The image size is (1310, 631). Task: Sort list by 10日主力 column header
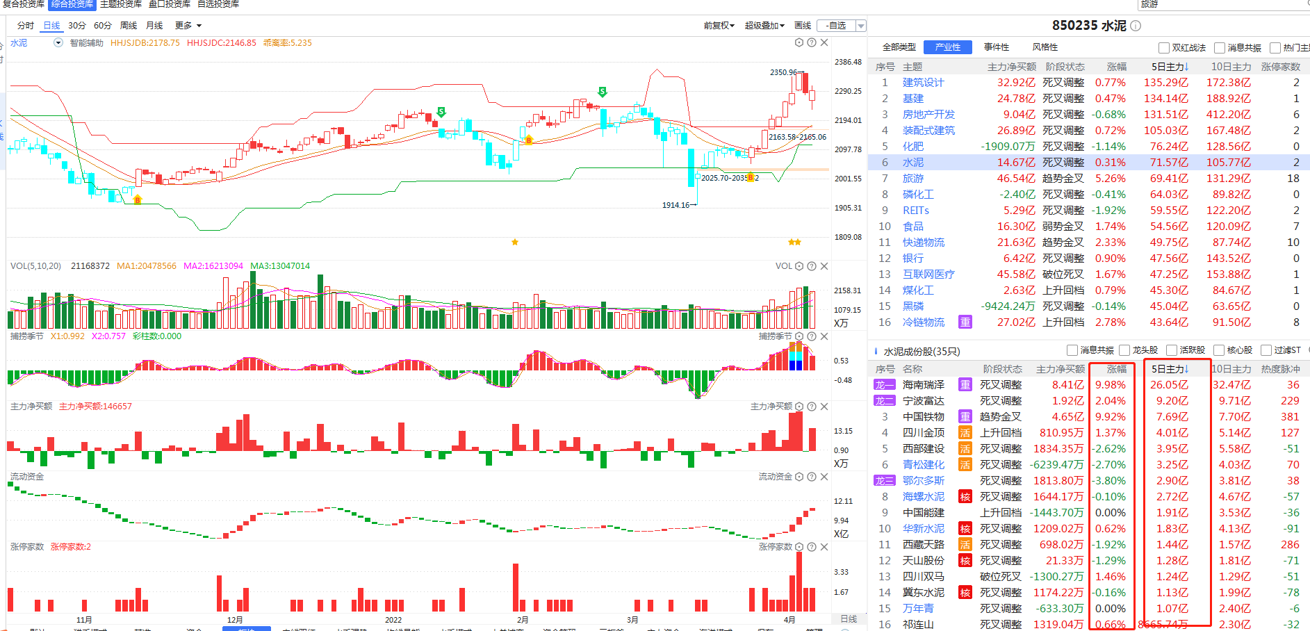click(x=1231, y=67)
